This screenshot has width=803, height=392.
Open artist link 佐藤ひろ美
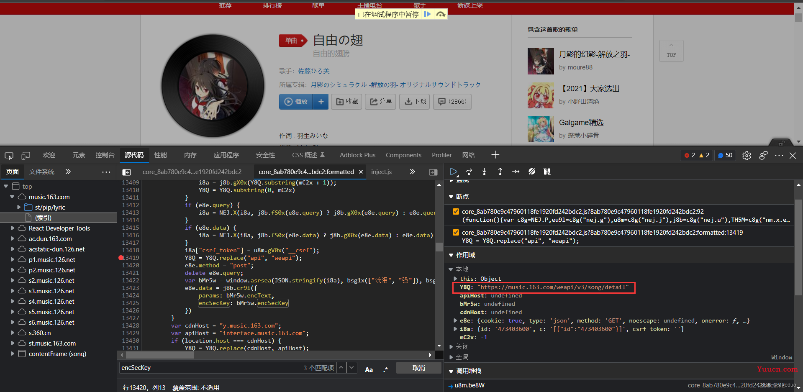314,71
